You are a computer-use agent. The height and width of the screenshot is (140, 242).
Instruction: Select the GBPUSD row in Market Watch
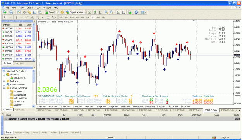[17, 32]
